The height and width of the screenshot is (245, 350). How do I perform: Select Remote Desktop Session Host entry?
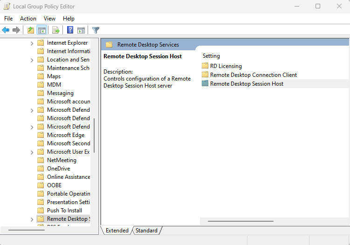tap(247, 84)
